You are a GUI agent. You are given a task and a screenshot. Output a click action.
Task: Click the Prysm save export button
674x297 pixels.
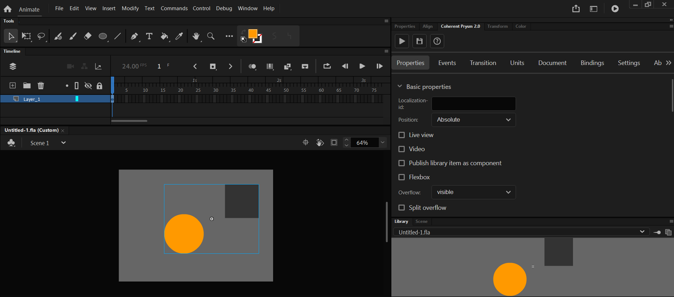click(x=420, y=41)
